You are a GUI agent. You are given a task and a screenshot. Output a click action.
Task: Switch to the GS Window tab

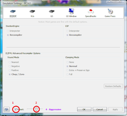(x=71, y=13)
